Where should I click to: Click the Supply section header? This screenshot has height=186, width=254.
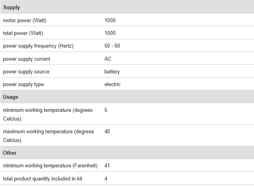click(x=11, y=8)
